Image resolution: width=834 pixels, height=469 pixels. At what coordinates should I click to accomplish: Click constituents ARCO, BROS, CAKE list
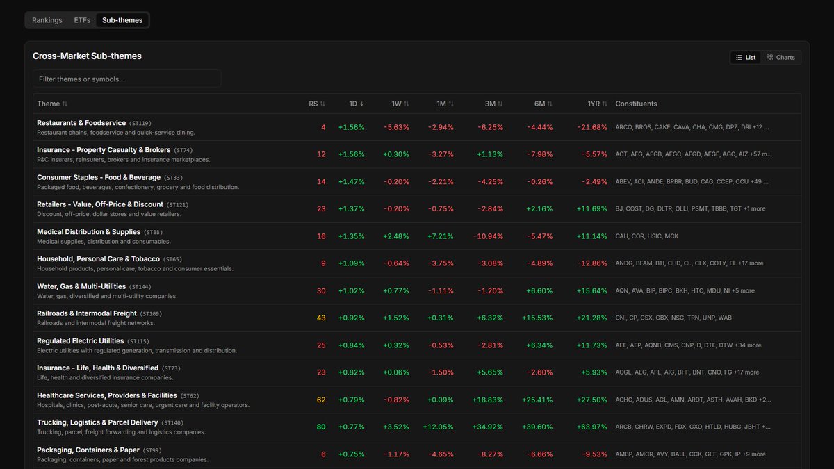pyautogui.click(x=692, y=127)
